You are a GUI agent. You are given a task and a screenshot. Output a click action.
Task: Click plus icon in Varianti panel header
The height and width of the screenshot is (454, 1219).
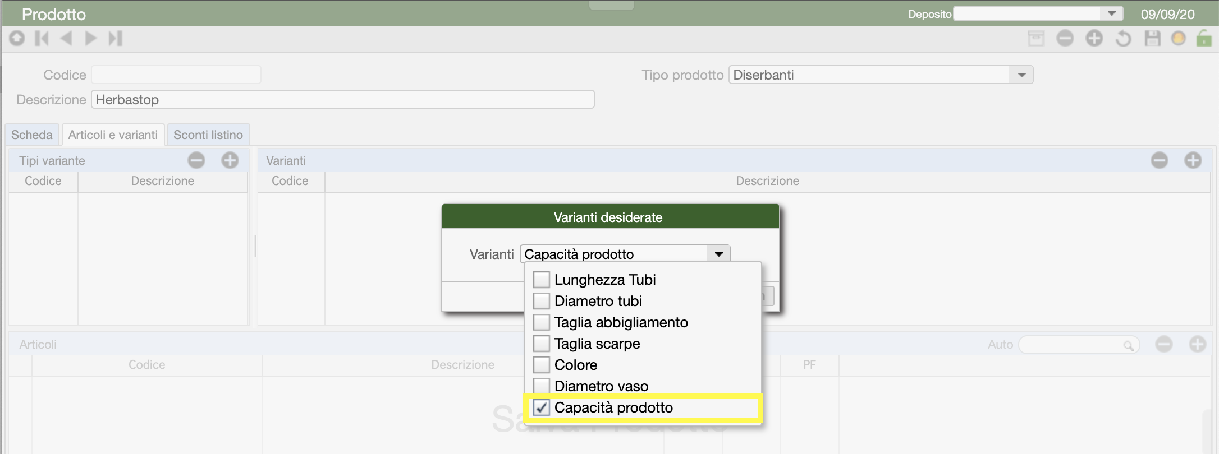(1193, 160)
